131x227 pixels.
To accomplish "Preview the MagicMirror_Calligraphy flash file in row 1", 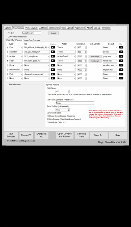I will pos(53,47).
